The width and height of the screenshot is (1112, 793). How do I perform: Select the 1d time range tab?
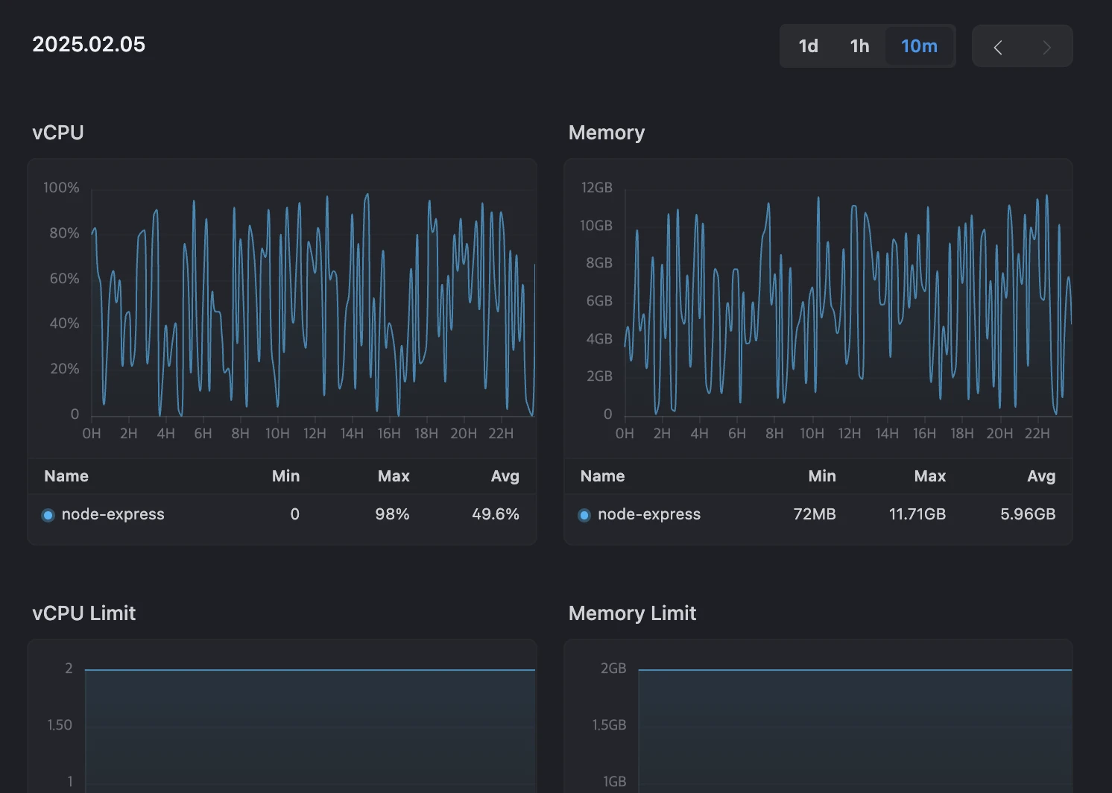pyautogui.click(x=808, y=45)
